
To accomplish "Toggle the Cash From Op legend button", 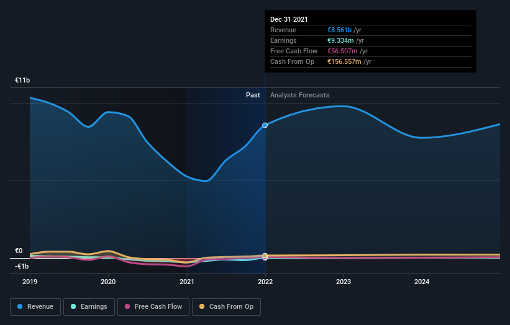I will coord(226,307).
